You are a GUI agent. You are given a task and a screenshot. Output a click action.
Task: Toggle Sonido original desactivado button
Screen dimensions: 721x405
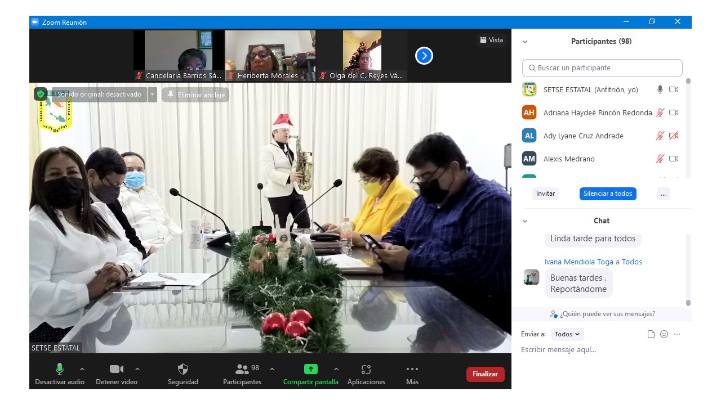99,94
